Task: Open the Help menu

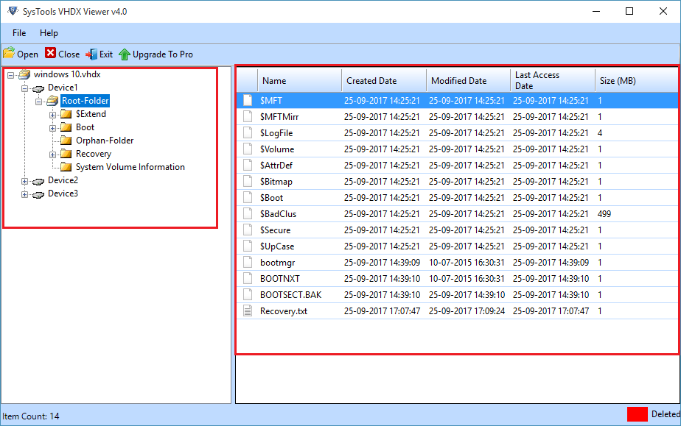Action: (49, 33)
